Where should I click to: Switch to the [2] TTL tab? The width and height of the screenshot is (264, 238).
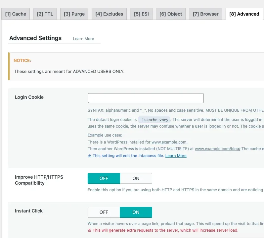(45, 14)
